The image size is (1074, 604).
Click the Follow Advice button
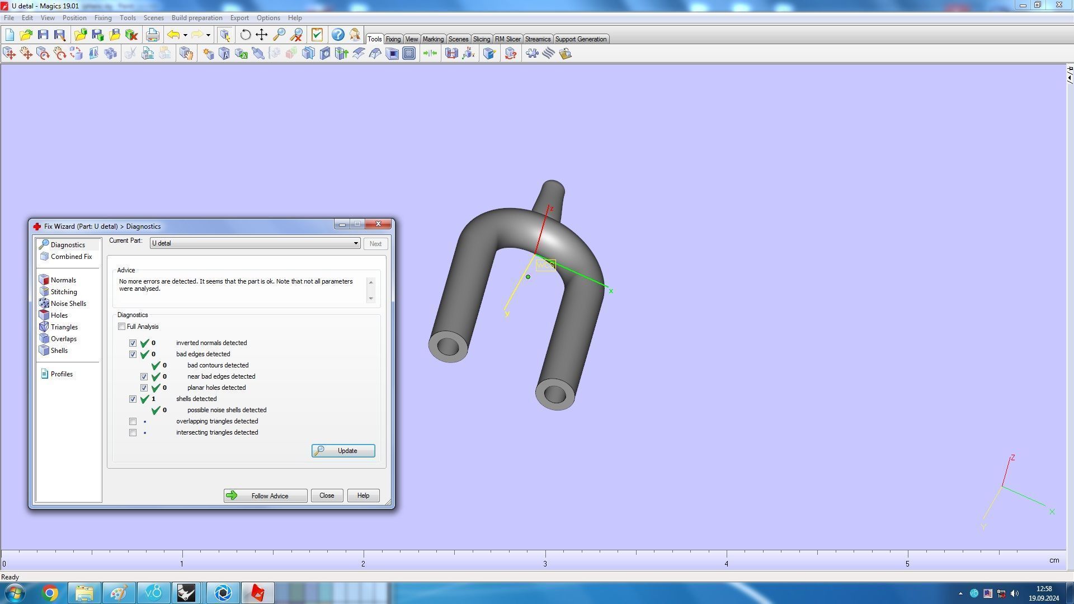tap(265, 496)
